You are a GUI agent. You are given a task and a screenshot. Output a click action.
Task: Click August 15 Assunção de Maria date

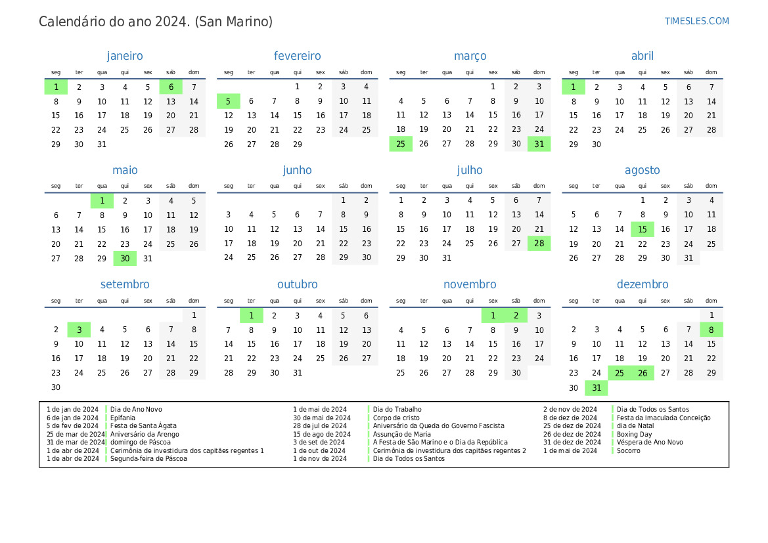pyautogui.click(x=643, y=229)
